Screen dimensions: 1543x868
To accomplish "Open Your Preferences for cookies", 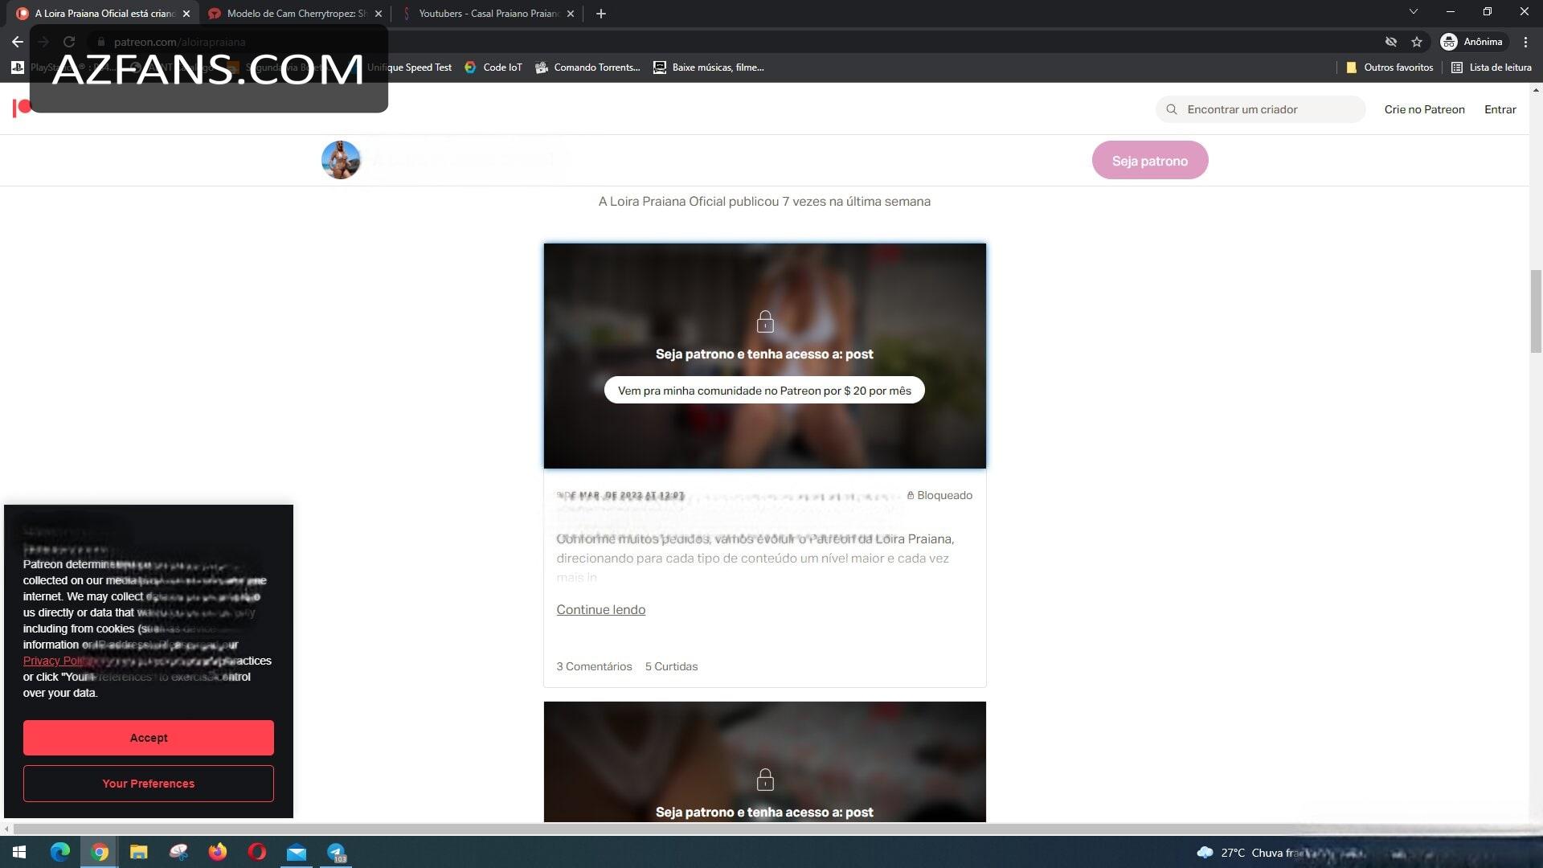I will 149,784.
